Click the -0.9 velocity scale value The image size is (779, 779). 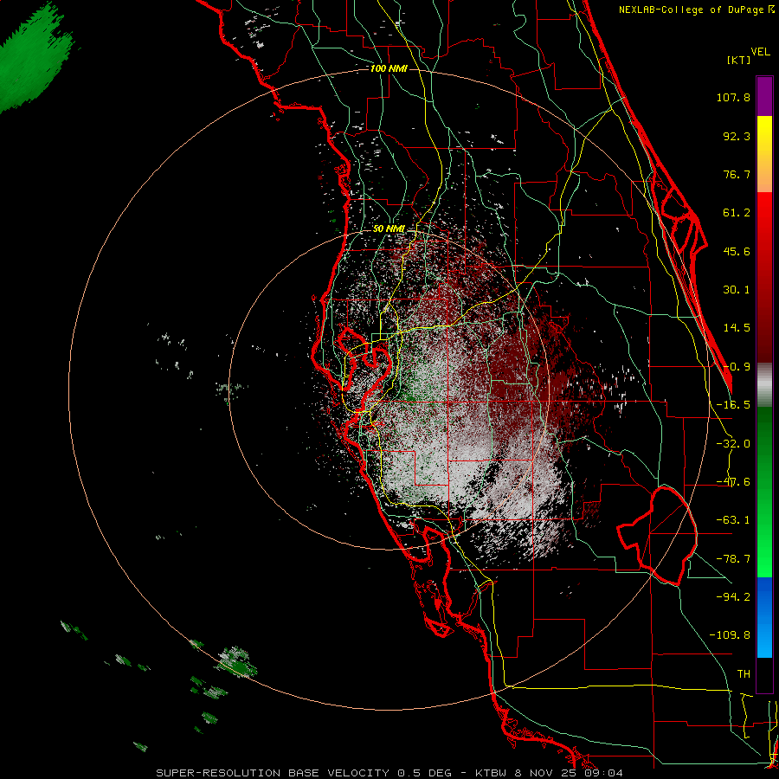tap(737, 367)
